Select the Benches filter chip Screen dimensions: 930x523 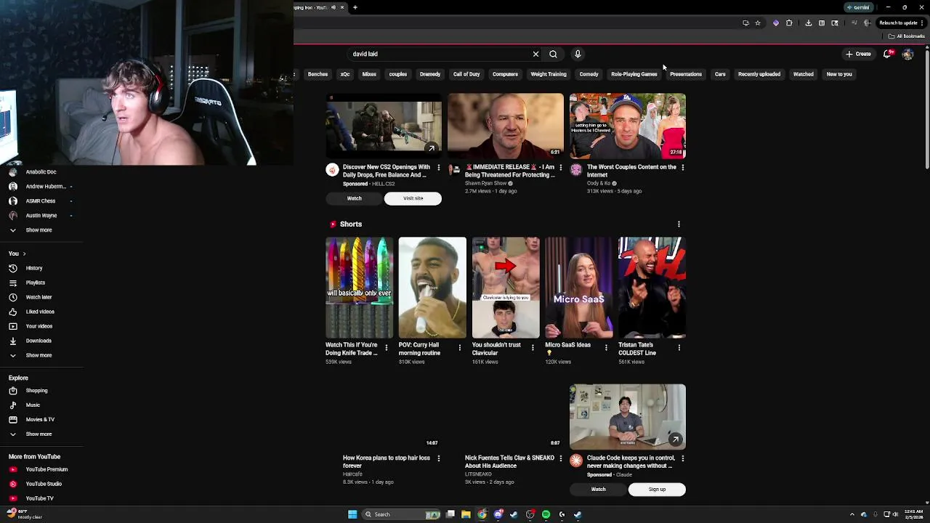pyautogui.click(x=318, y=74)
